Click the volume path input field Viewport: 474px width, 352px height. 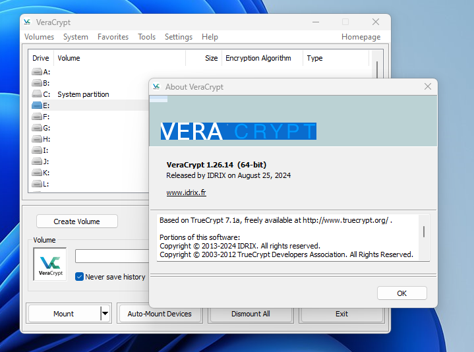point(112,256)
